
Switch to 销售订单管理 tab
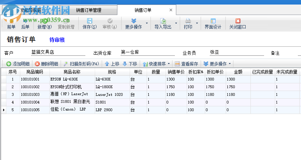(x=88, y=10)
